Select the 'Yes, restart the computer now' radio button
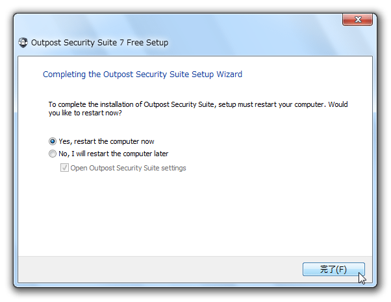 pyautogui.click(x=53, y=141)
